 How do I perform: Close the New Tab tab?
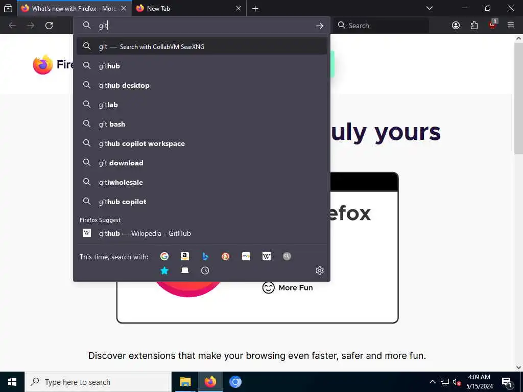coord(238,8)
